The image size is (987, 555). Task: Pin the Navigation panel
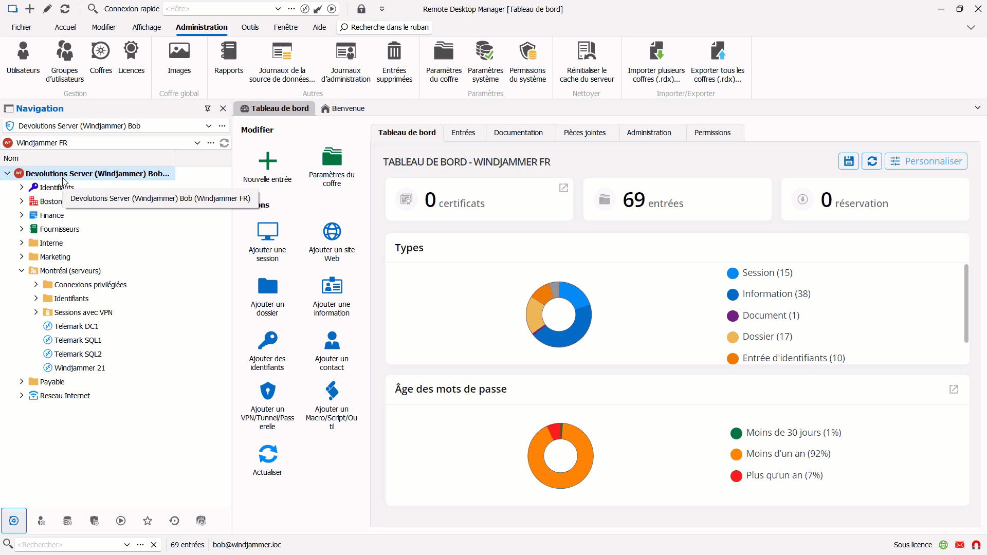(208, 108)
